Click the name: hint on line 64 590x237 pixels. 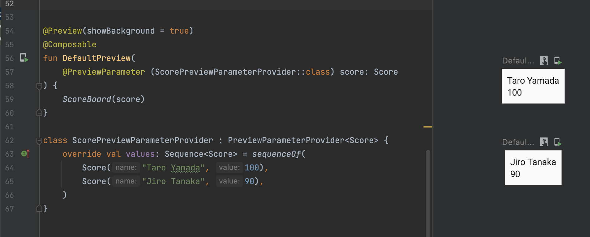(x=126, y=168)
